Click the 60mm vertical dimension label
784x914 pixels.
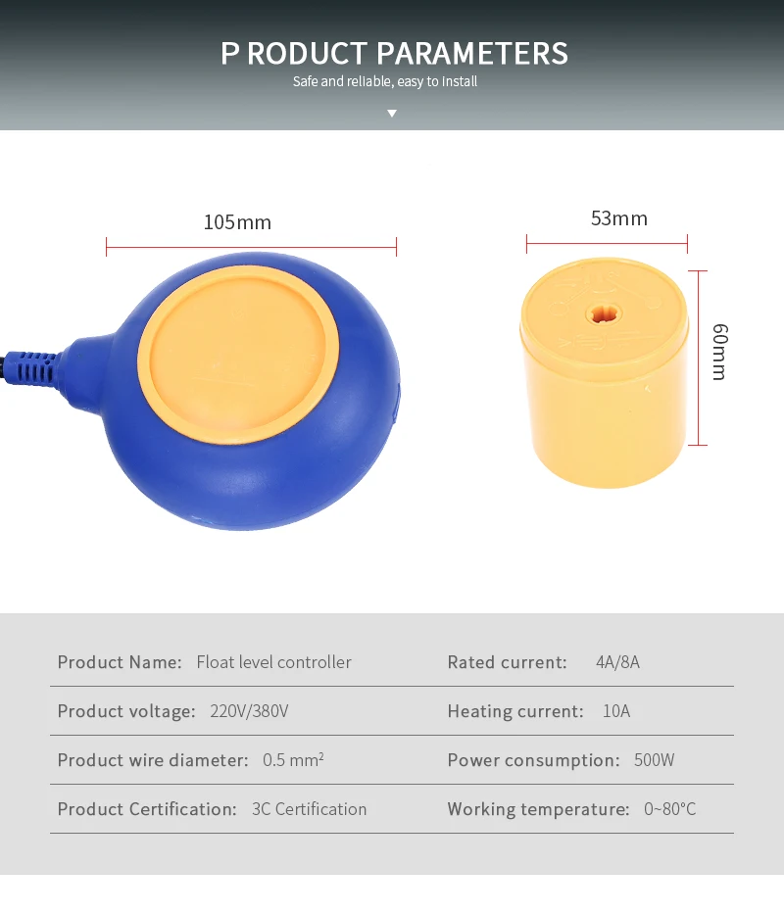coord(720,352)
